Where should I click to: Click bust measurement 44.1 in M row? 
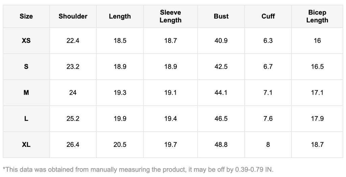tap(221, 93)
